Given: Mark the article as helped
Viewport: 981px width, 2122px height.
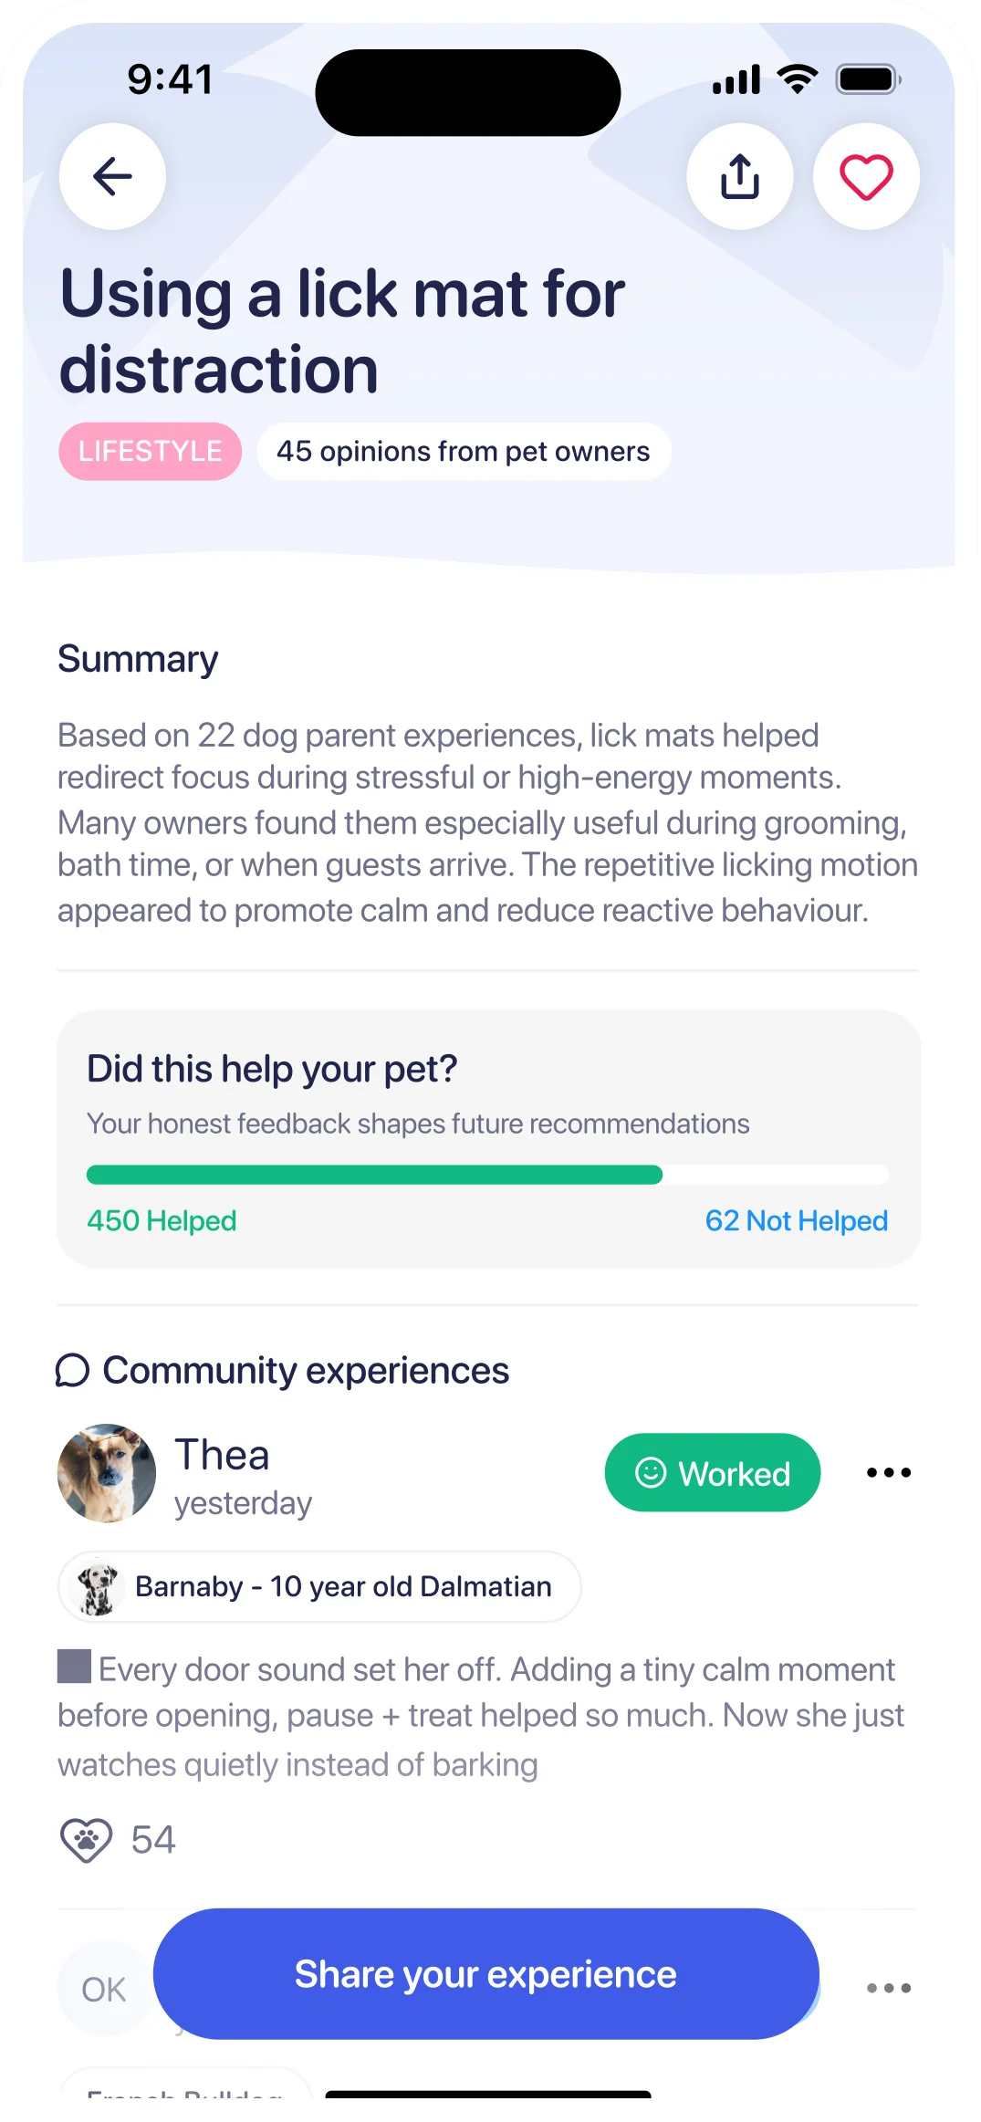Looking at the screenshot, I should (162, 1220).
